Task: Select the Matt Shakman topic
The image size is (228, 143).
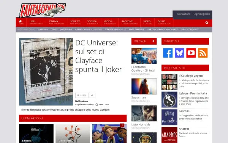Action: (x=136, y=29)
